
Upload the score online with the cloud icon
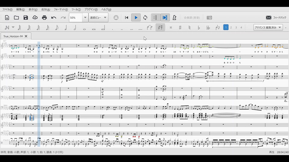[35, 18]
